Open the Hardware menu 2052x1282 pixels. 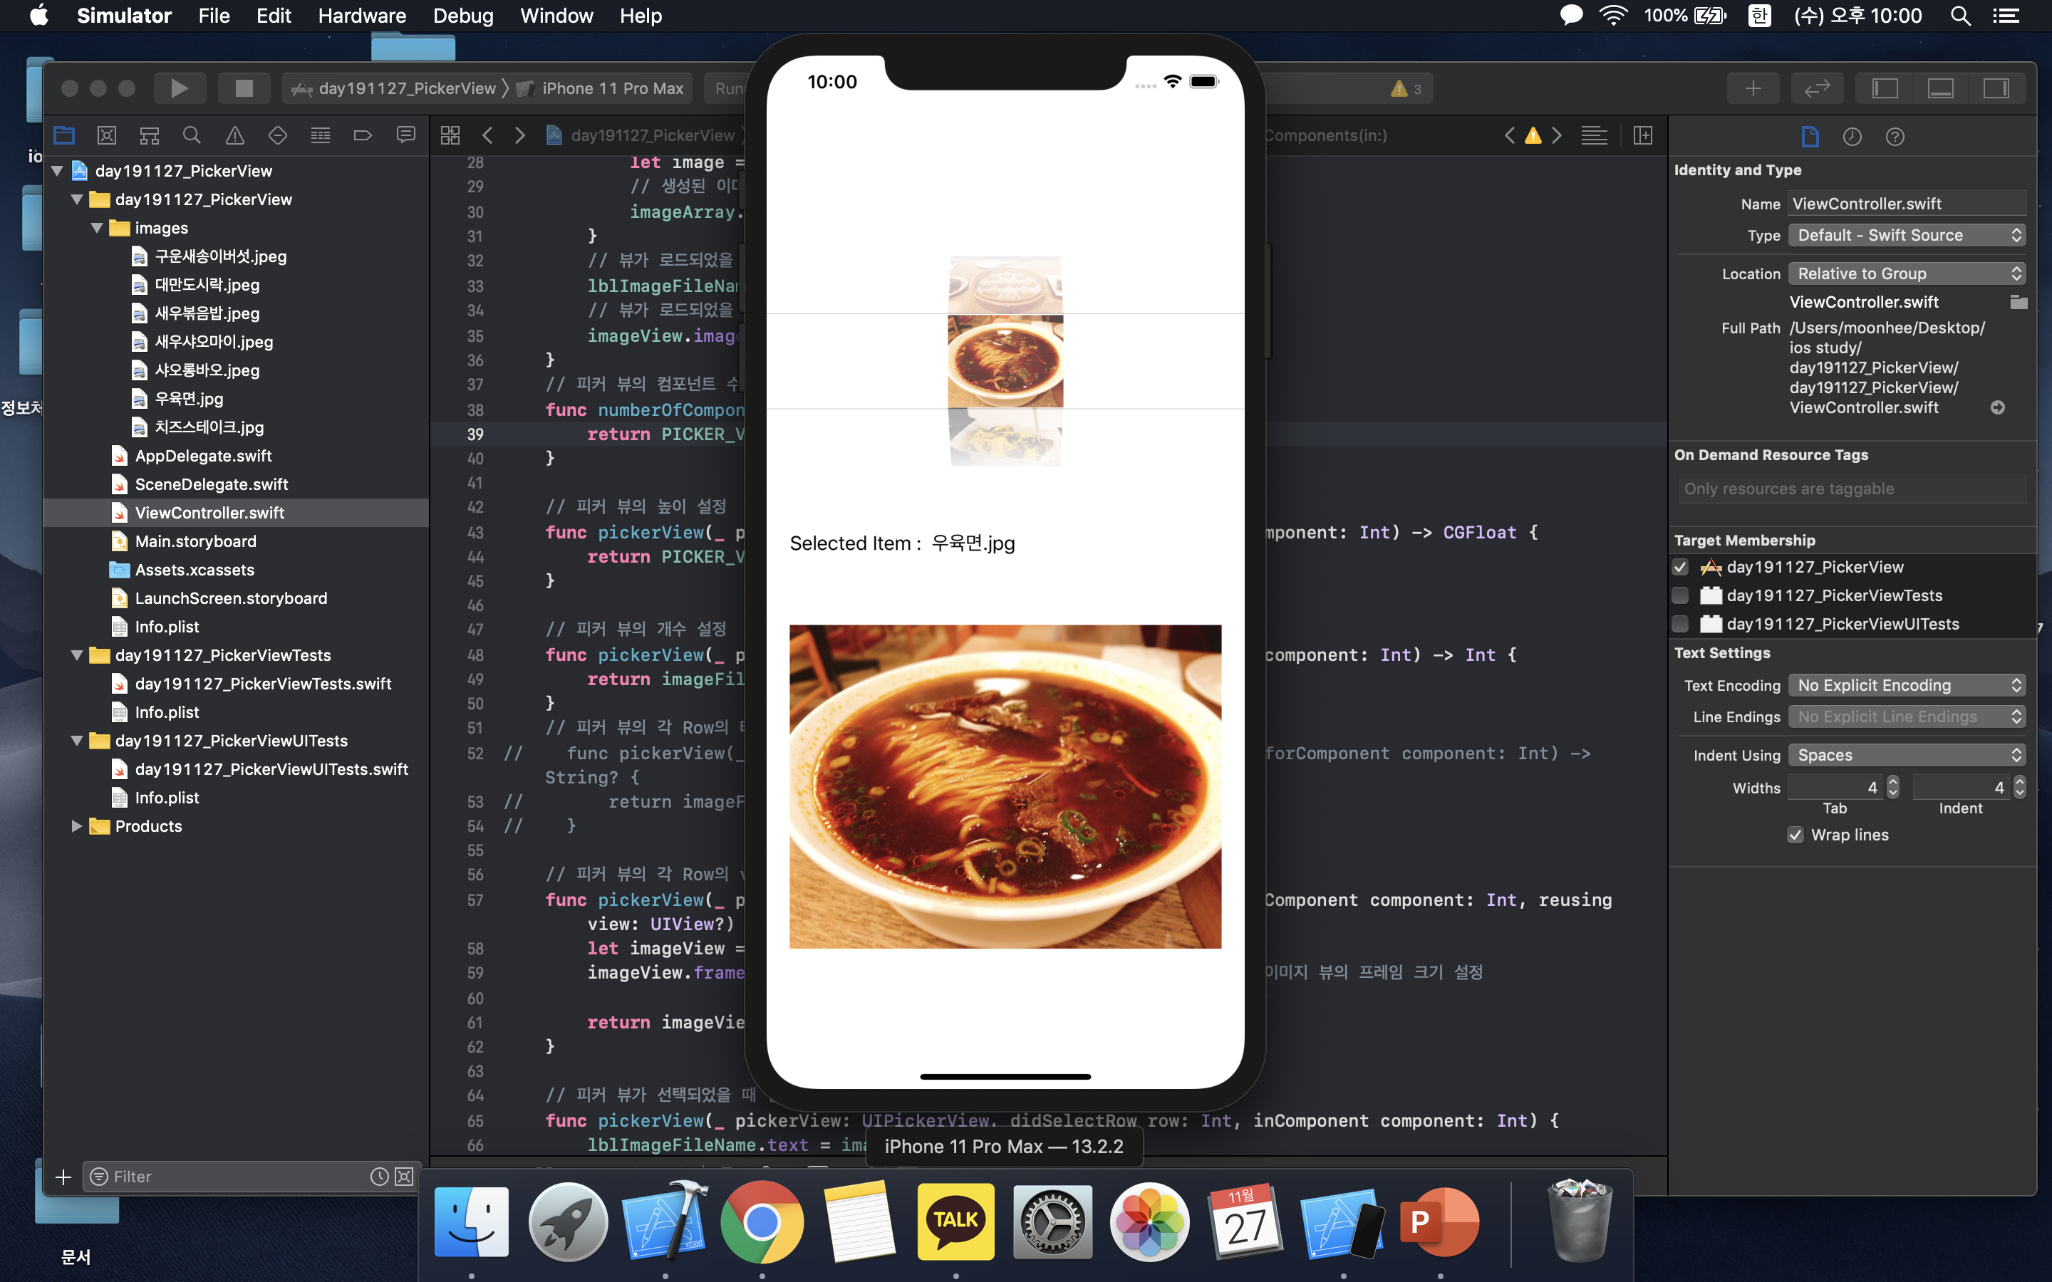[361, 15]
